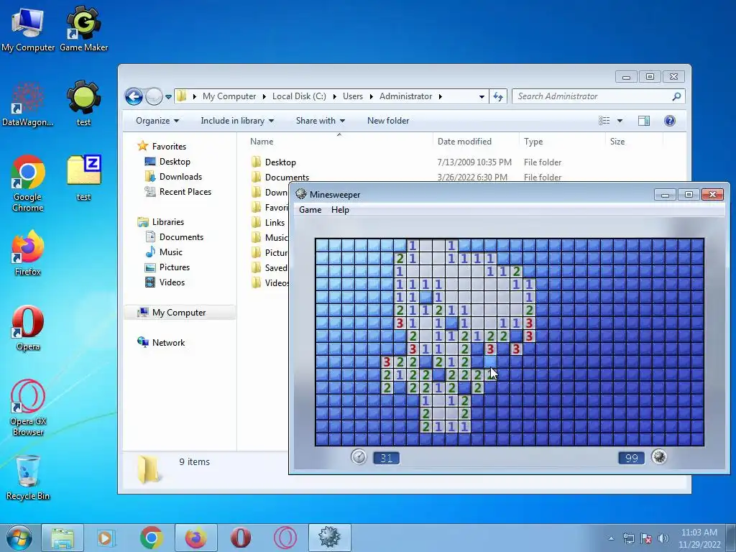Click the Local Disk (C:) breadcrumb
This screenshot has height=552, width=736.
299,96
